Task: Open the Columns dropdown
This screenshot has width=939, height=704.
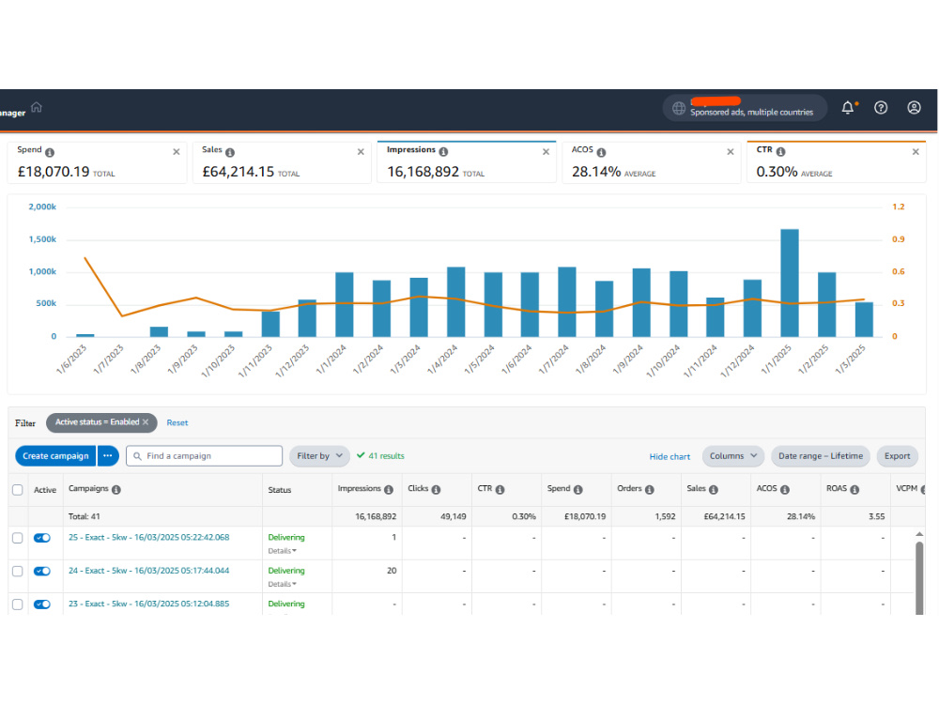Action: [x=733, y=455]
